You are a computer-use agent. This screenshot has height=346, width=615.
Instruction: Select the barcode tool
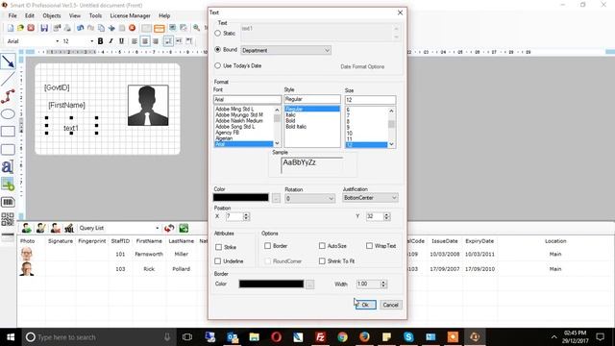[8, 202]
